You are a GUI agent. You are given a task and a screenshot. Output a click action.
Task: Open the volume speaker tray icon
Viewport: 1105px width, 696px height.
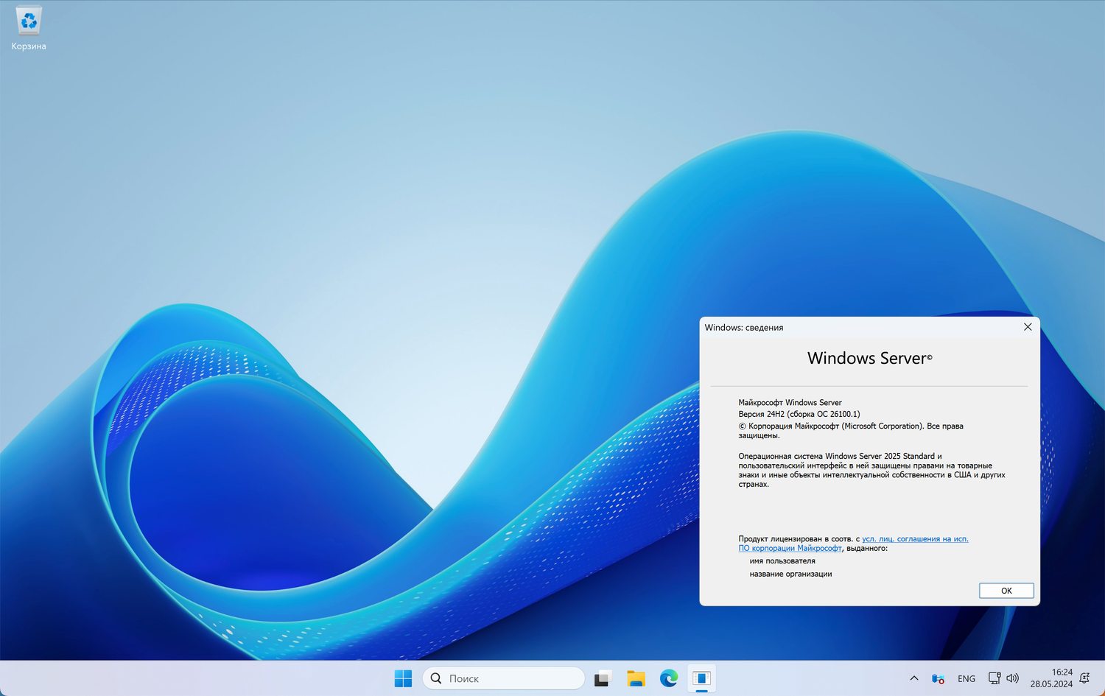pos(1013,678)
